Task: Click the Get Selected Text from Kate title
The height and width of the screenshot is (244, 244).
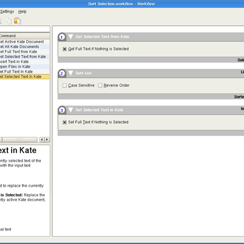Action: point(102,37)
